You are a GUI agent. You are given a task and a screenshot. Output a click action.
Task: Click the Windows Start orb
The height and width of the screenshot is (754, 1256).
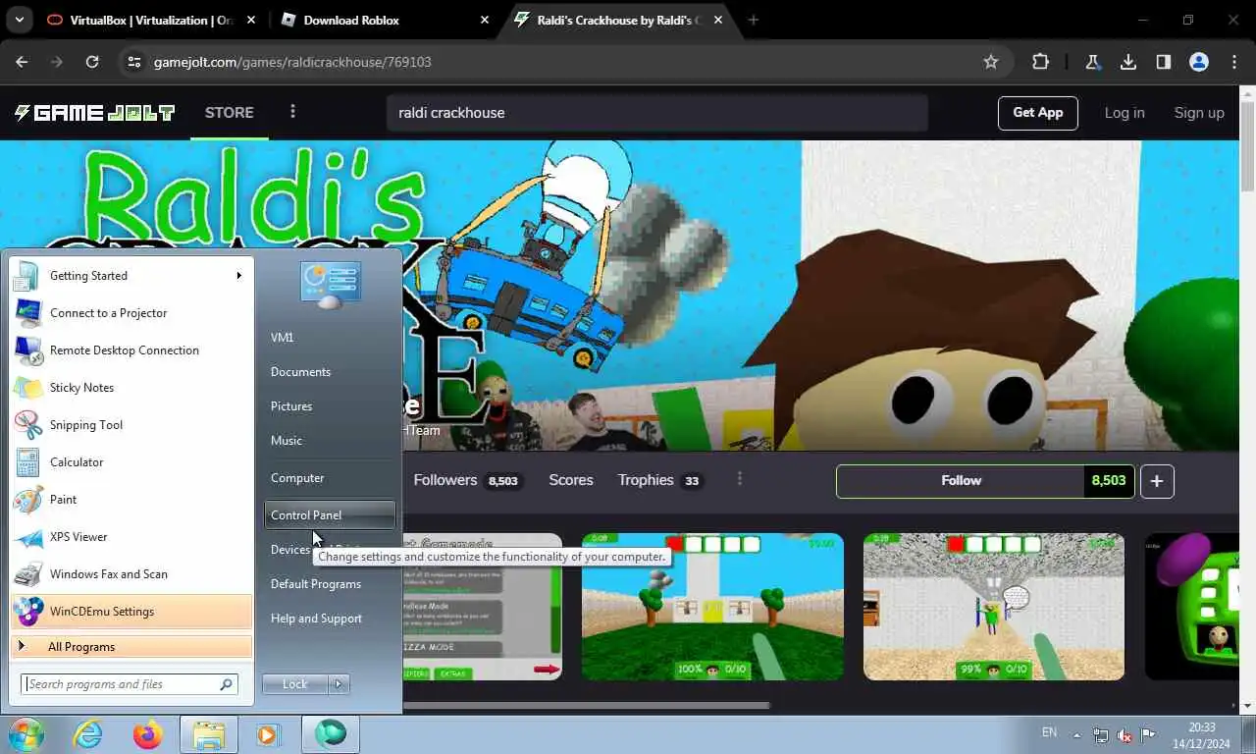[26, 733]
